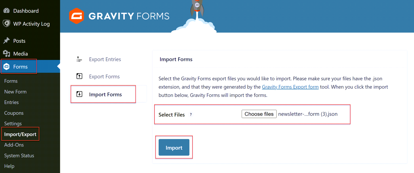Open System Status from the sidebar
This screenshot has height=173, width=414.
(x=19, y=155)
